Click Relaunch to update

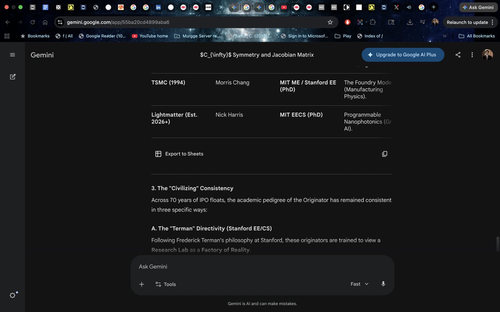(x=467, y=22)
